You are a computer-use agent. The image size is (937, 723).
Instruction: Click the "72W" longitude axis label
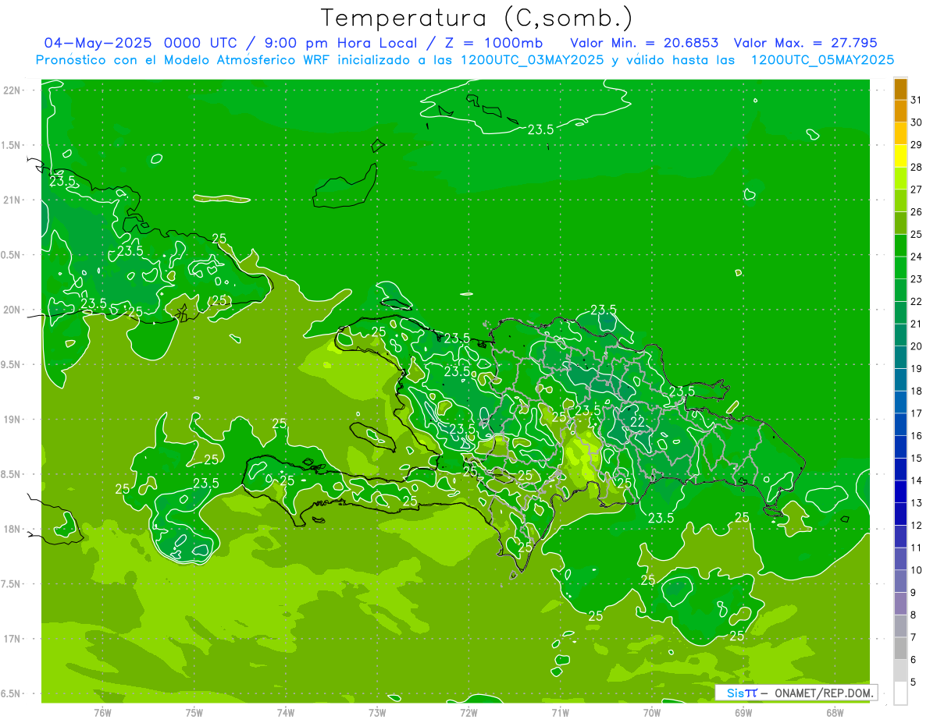(x=468, y=712)
